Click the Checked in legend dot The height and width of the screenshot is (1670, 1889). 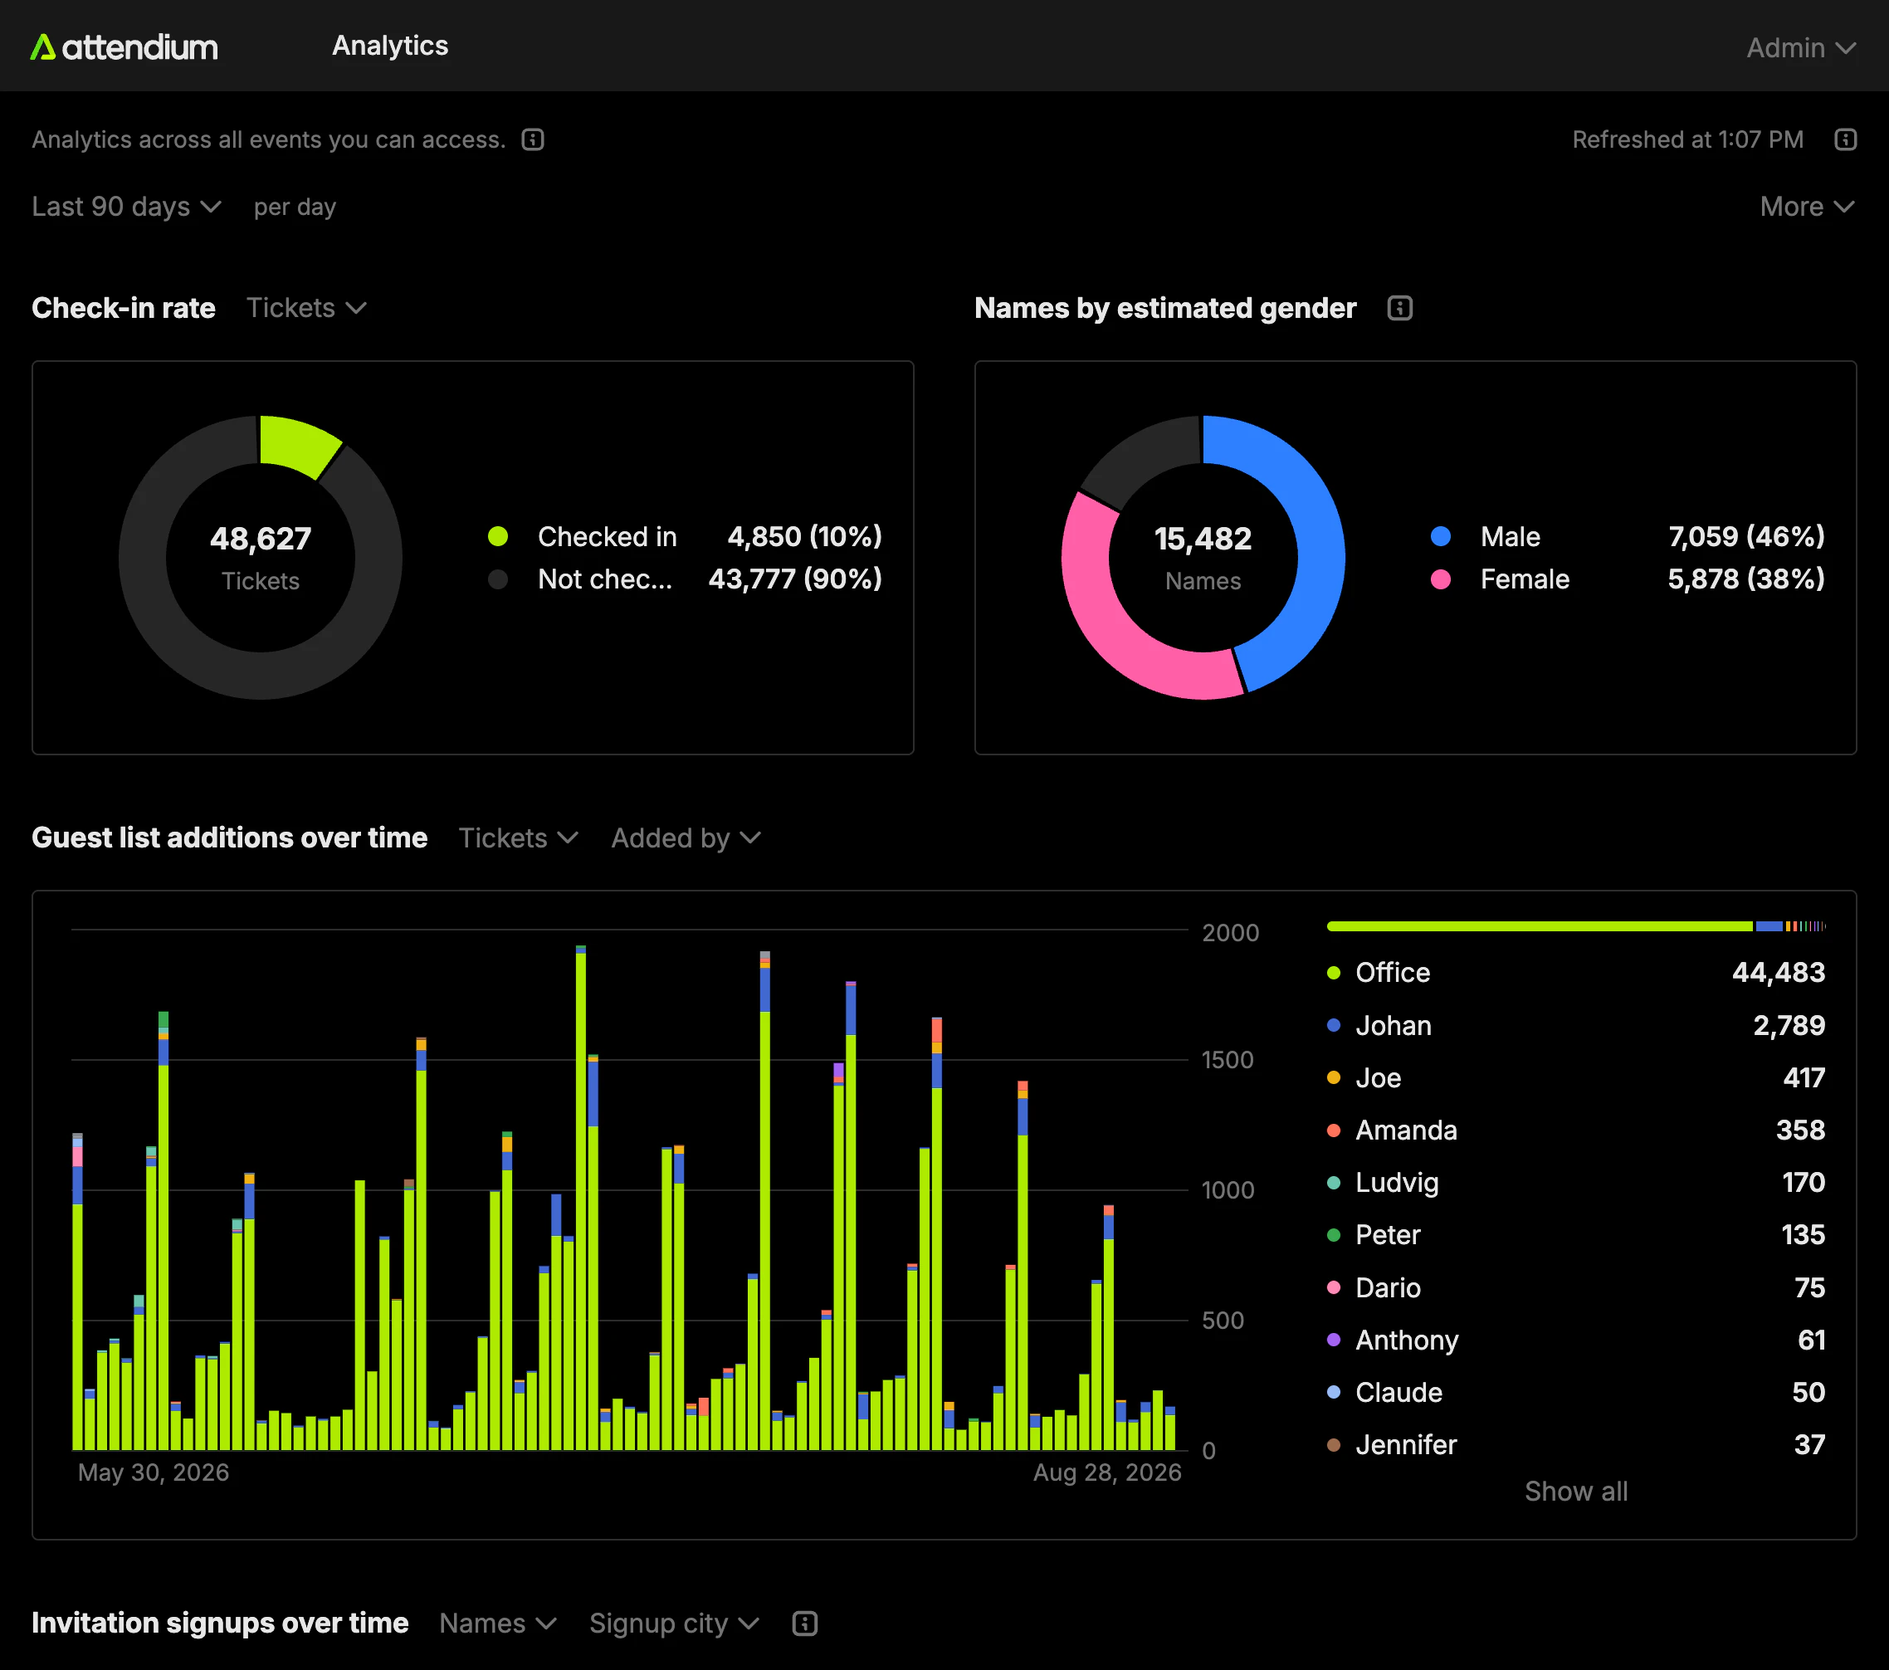click(x=498, y=536)
